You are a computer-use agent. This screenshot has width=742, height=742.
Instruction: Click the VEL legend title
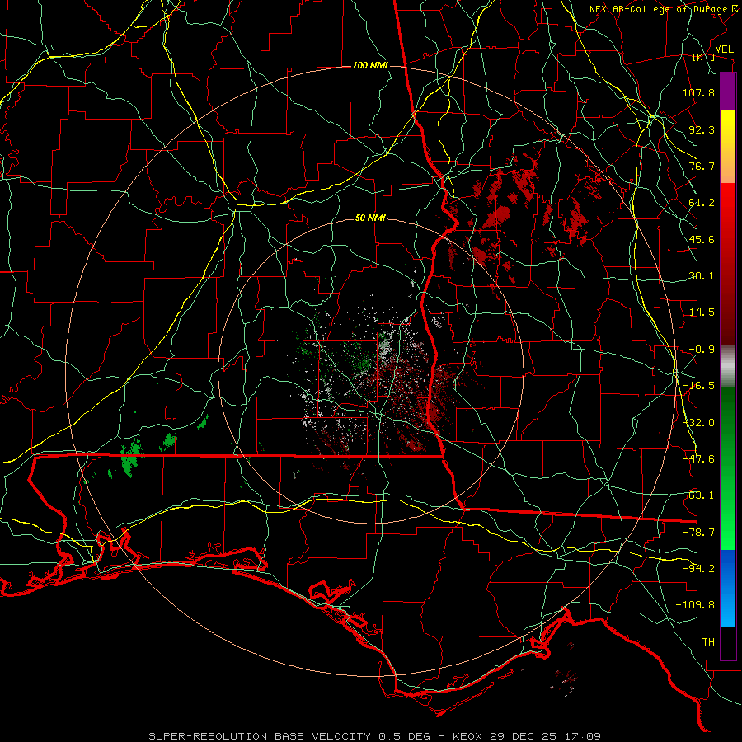[x=724, y=49]
